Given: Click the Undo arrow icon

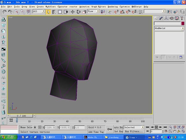Looking at the screenshot, I should click(x=4, y=12).
